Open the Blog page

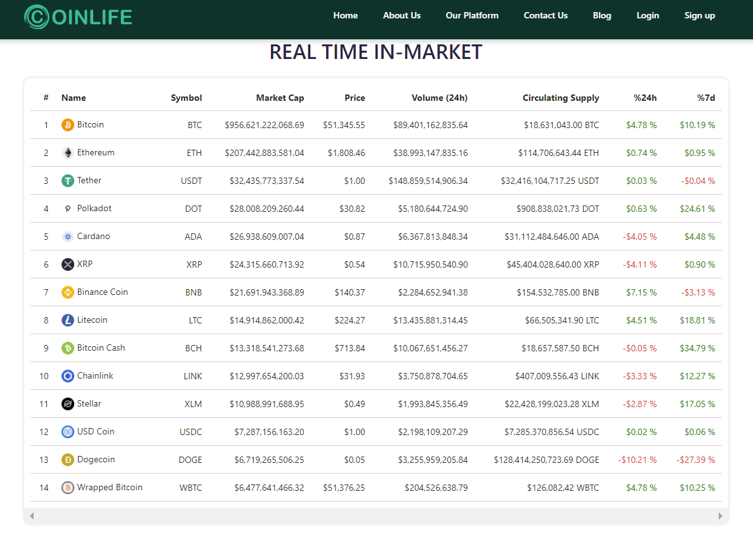(x=602, y=15)
